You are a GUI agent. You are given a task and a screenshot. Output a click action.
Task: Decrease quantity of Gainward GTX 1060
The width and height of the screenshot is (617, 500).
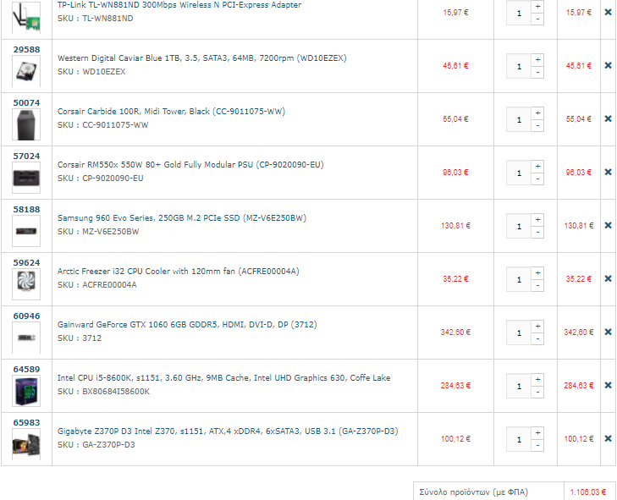point(537,338)
